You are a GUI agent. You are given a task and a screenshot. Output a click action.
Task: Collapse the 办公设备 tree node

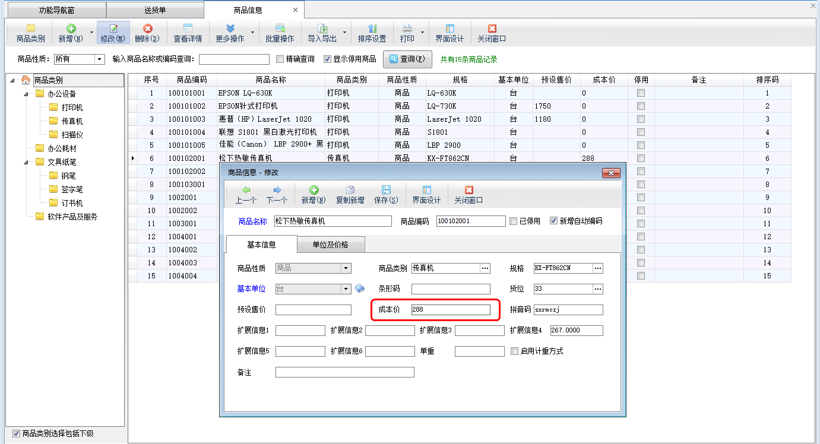[26, 94]
